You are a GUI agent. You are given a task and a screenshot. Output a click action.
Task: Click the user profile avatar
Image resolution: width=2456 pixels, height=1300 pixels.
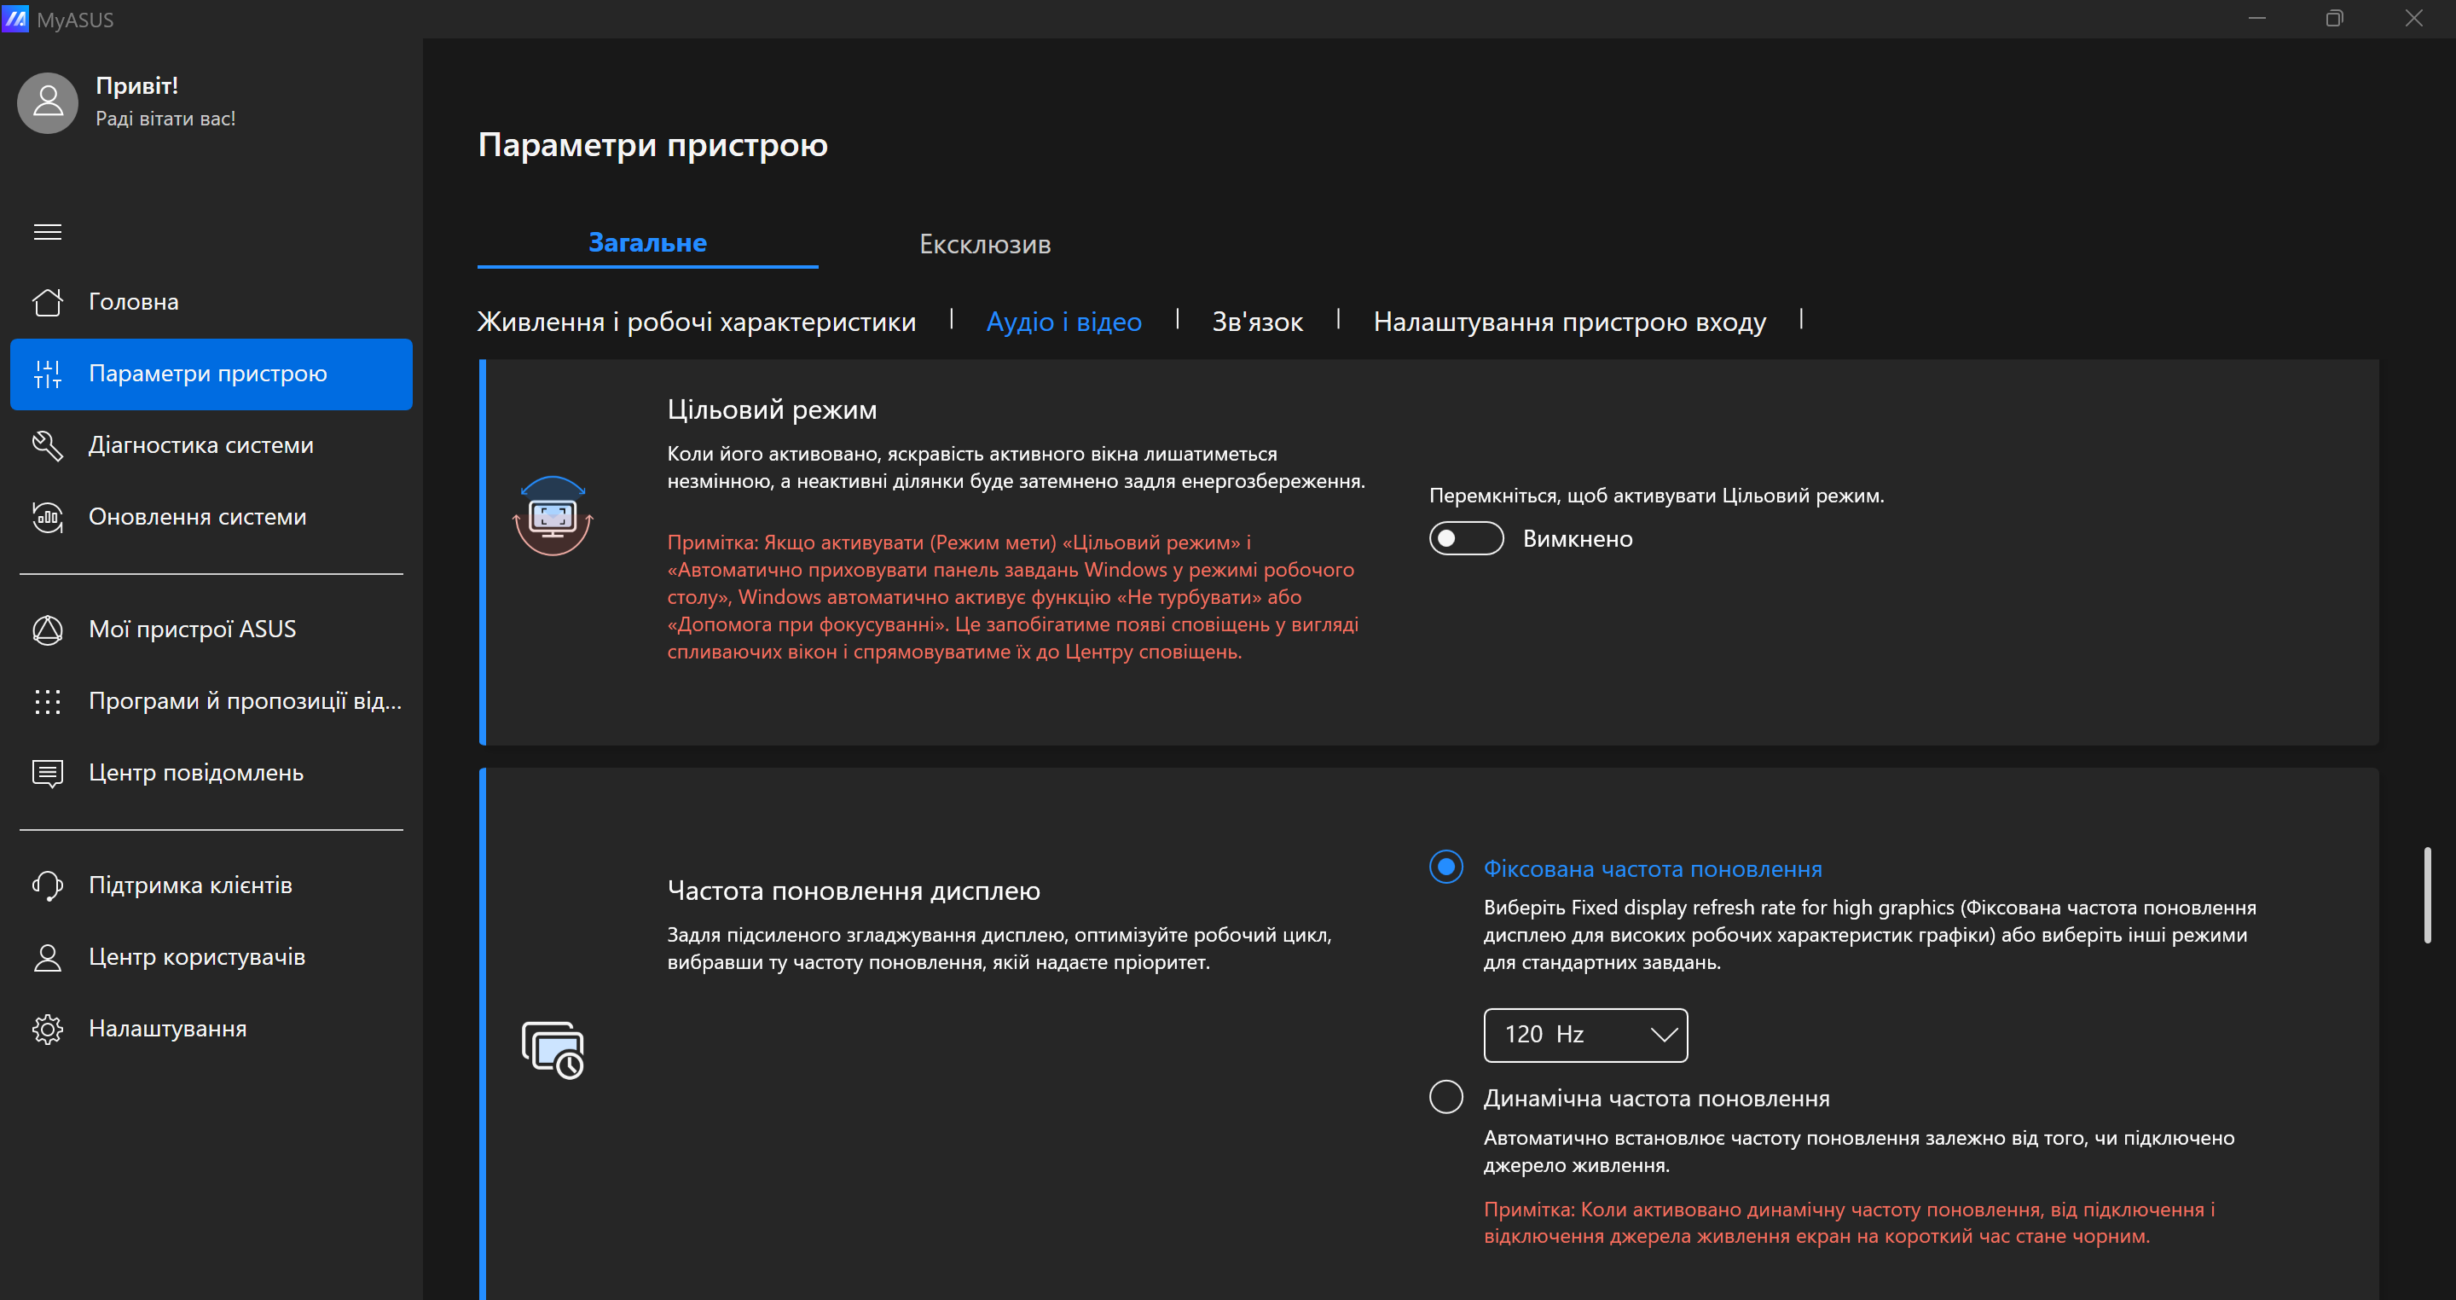(48, 102)
